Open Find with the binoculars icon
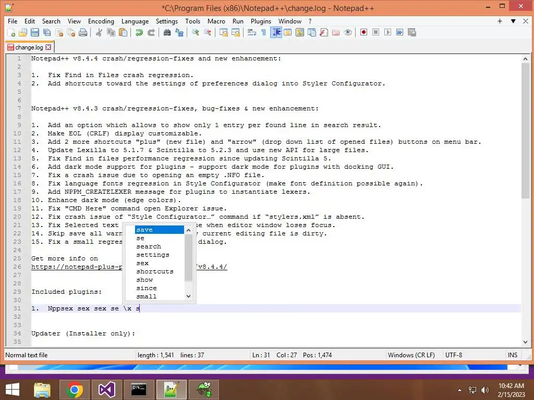Viewport: 534px width, 400px height. coord(167,32)
